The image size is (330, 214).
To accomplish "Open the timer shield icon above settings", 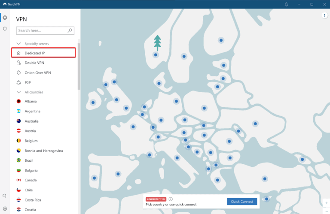I will click(5, 196).
